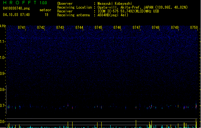Screen dimensions: 201x128
Task: Click the 'meteor' label
Action: click(45, 10)
